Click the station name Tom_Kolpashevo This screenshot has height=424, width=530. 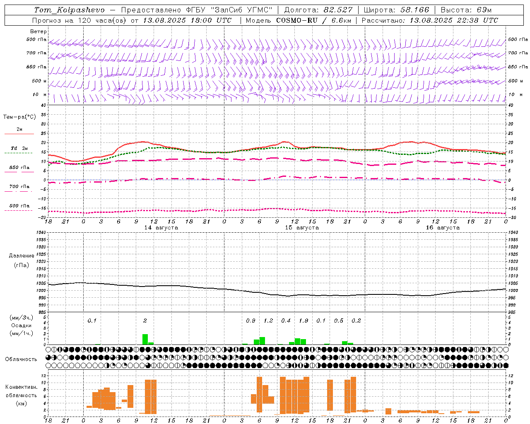(69, 10)
